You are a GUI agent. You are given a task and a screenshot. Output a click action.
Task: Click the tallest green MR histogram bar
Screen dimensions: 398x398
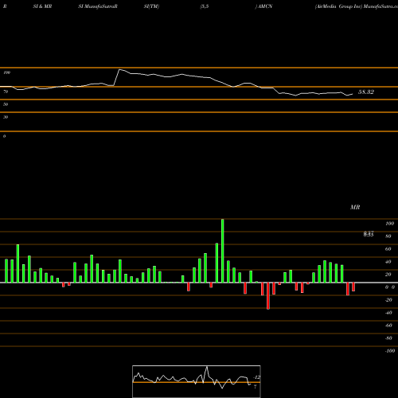pos(222,251)
